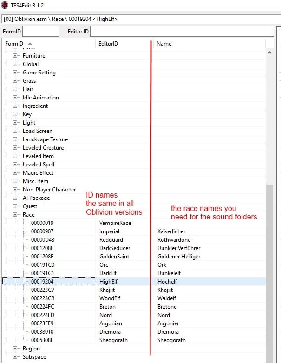Expand the Leveled Spell node
Image resolution: width=281 pixels, height=363 pixels.
(x=15, y=165)
